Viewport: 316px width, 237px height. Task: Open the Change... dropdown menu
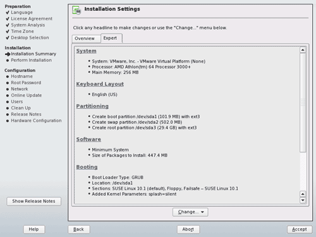190,212
